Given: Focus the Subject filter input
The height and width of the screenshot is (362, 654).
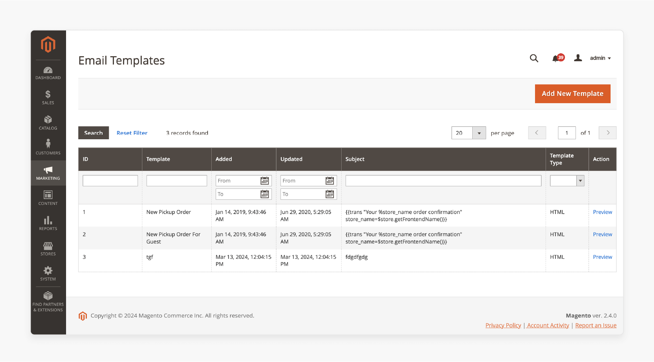Looking at the screenshot, I should 443,181.
